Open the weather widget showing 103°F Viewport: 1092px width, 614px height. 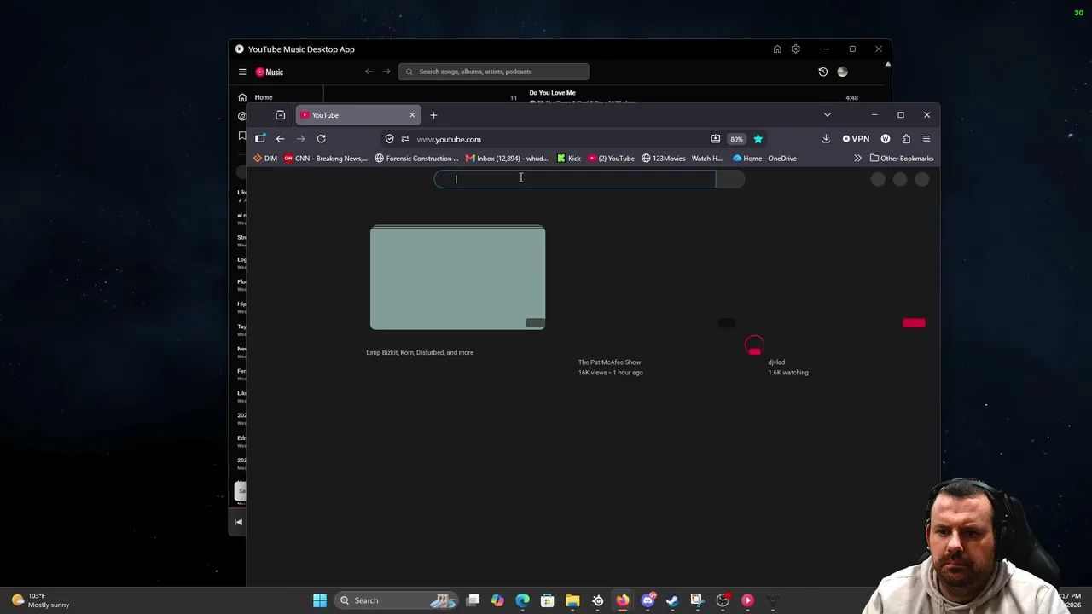click(41, 600)
